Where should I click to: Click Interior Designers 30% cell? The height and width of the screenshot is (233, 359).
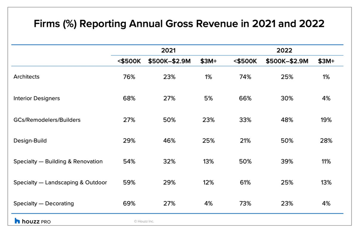point(287,98)
